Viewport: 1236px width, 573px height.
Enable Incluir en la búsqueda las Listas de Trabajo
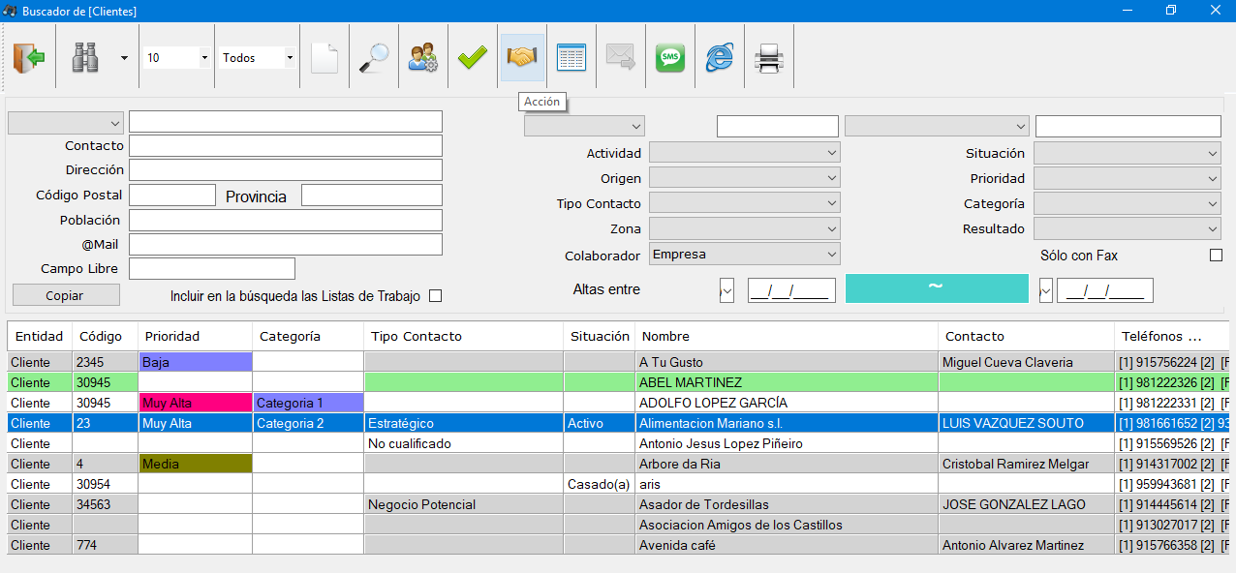click(x=435, y=296)
